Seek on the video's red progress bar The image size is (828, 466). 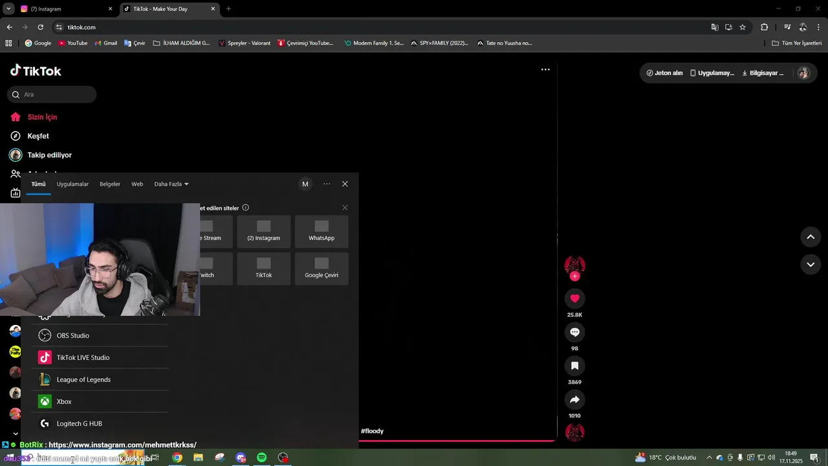pos(457,441)
